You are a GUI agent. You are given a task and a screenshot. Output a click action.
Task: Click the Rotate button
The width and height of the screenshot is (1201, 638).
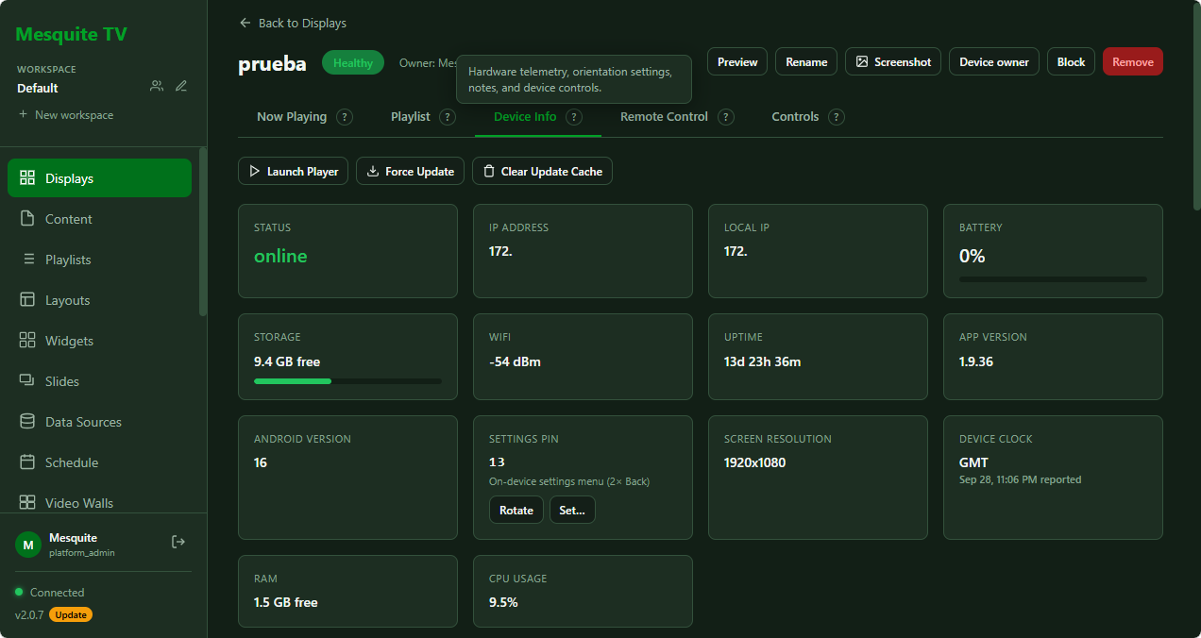click(x=516, y=510)
